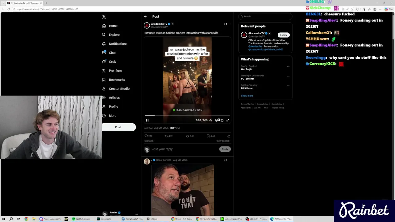This screenshot has width=395, height=222.
Task: Share the post via share icon
Action: pyautogui.click(x=229, y=136)
